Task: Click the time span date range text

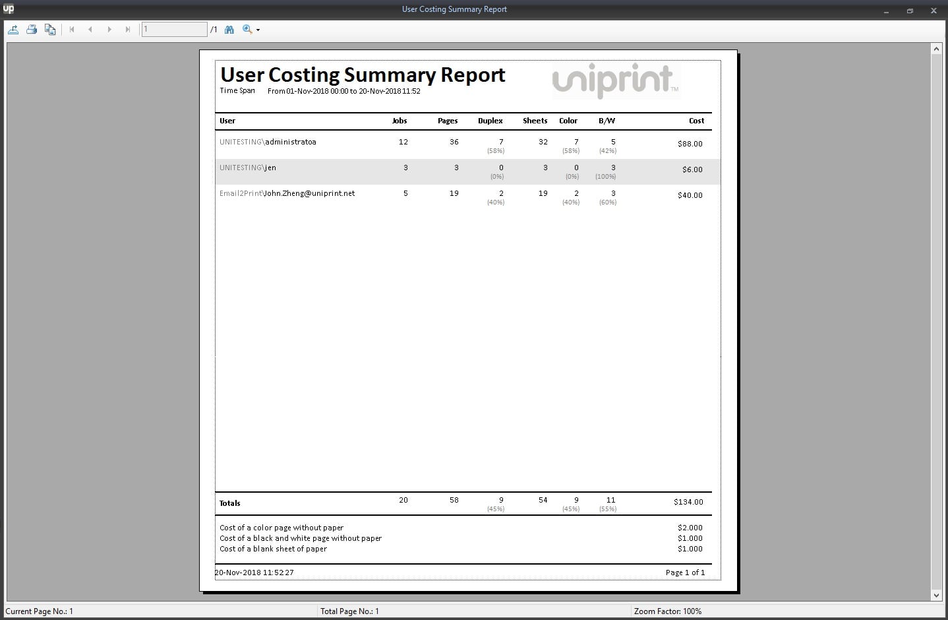Action: pyautogui.click(x=344, y=91)
